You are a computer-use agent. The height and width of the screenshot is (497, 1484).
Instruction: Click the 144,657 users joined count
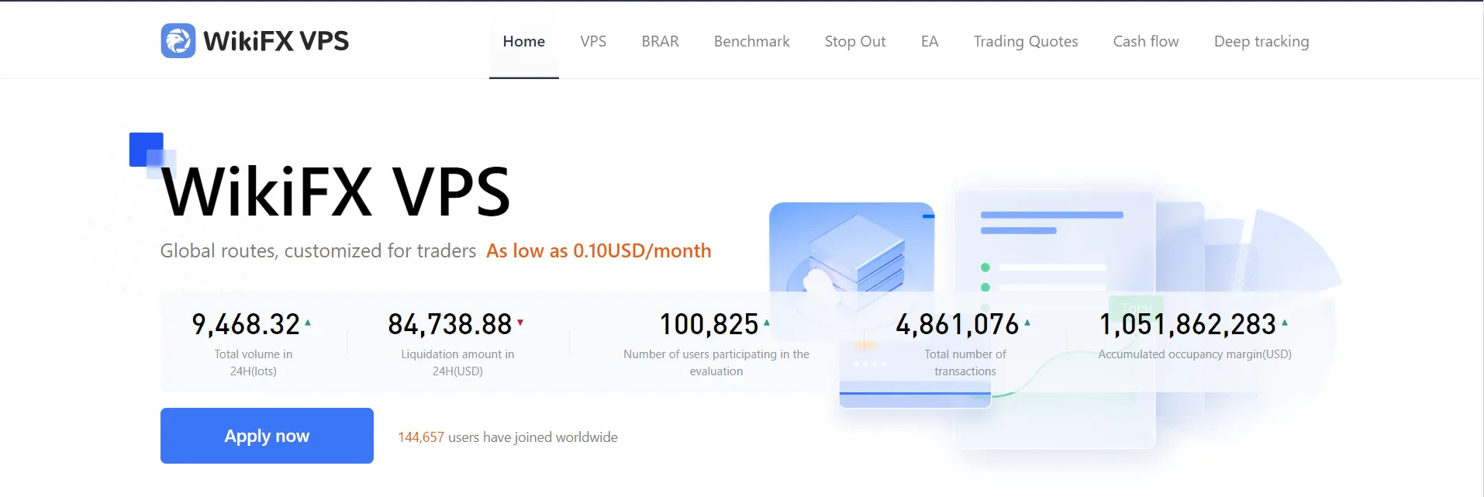(x=421, y=437)
